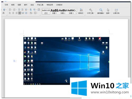Expand the bullet list style dropdown arrow
The height and width of the screenshot is (99, 132).
click(x=12, y=10)
